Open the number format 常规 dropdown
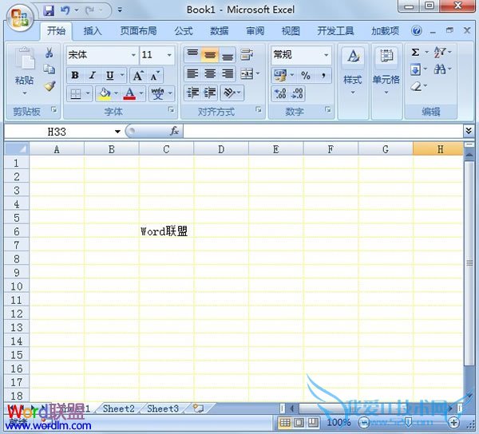Screen dimensions: 479x434 pyautogui.click(x=326, y=55)
